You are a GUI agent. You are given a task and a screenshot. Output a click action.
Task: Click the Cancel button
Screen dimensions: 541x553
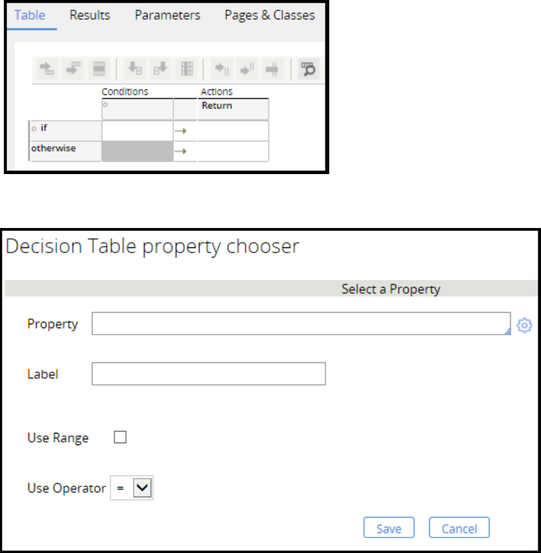click(x=459, y=529)
